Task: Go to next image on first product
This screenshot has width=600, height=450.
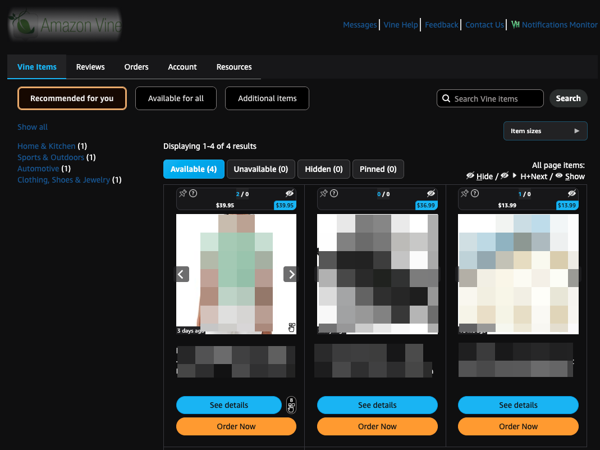Action: [291, 274]
